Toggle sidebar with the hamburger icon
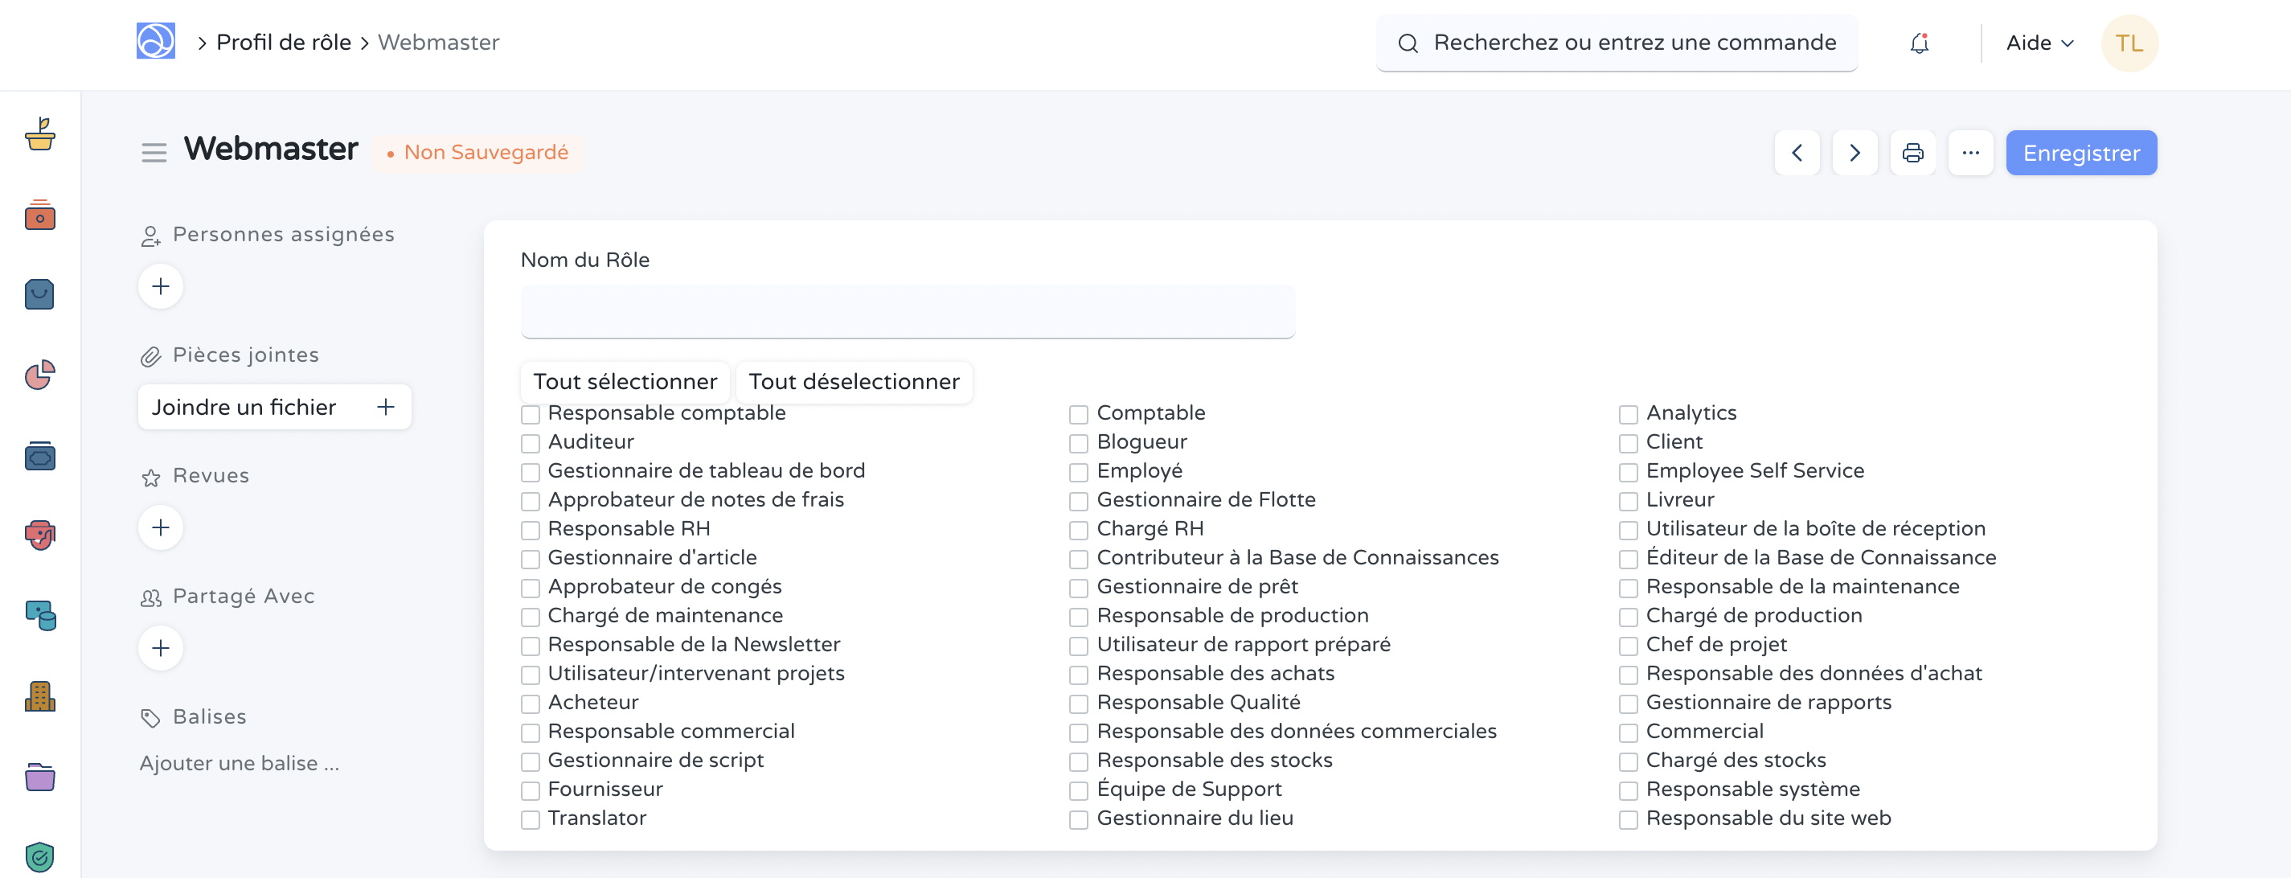 click(x=154, y=153)
